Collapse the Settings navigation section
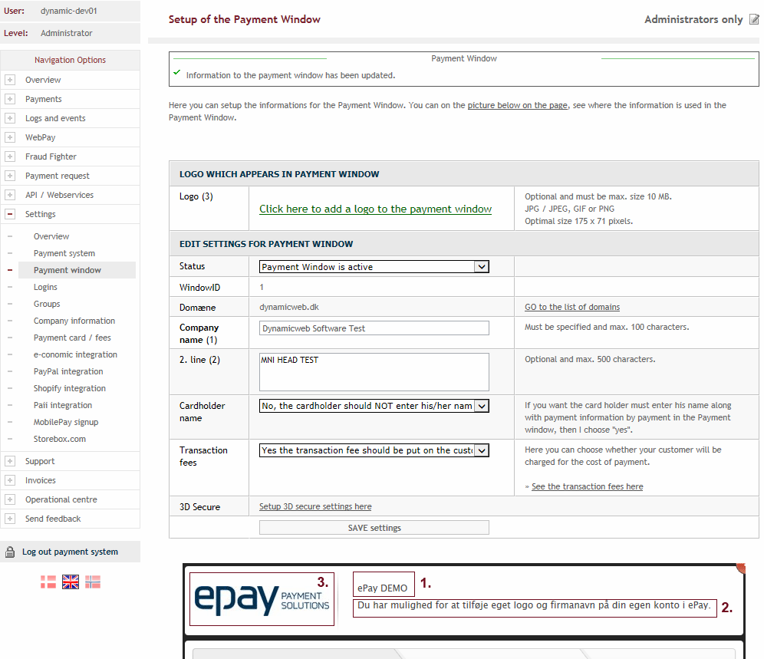The image size is (764, 659). [10, 214]
